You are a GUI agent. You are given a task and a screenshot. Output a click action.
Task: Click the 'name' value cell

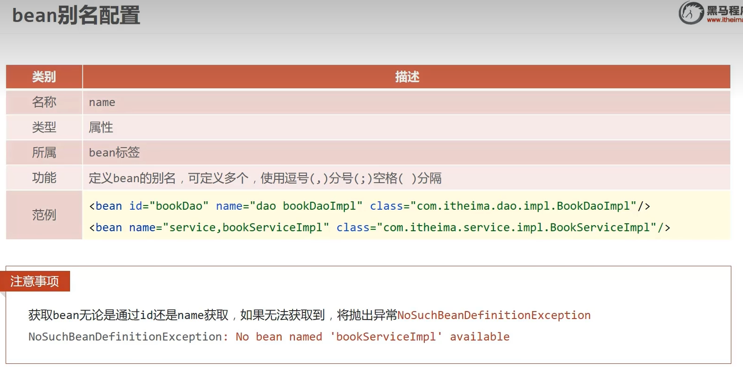tap(102, 102)
